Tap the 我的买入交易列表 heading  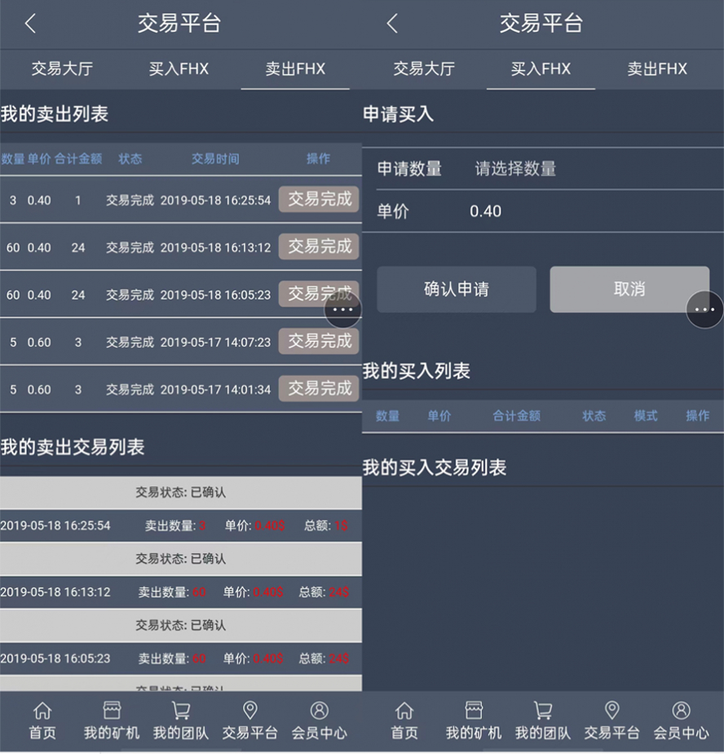pos(435,468)
